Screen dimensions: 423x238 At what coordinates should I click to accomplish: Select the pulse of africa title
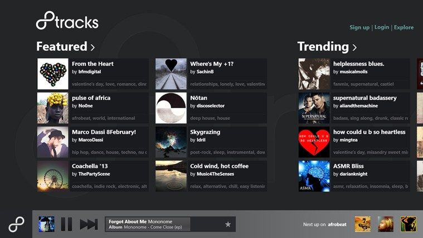click(x=91, y=98)
